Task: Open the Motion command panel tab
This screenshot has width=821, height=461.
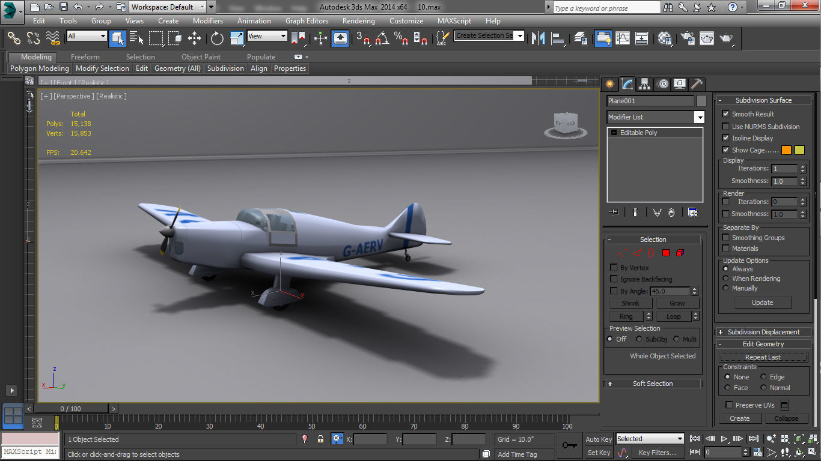Action: tap(662, 84)
